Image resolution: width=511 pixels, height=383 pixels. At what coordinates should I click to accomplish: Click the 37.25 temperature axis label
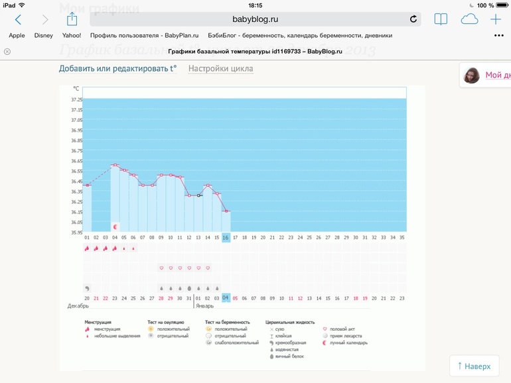click(x=77, y=100)
